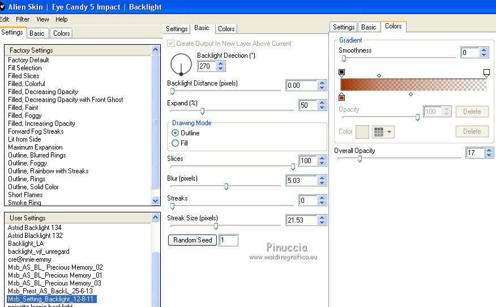Select Backlight_LA user setting
496x307 pixels.
pos(26,244)
